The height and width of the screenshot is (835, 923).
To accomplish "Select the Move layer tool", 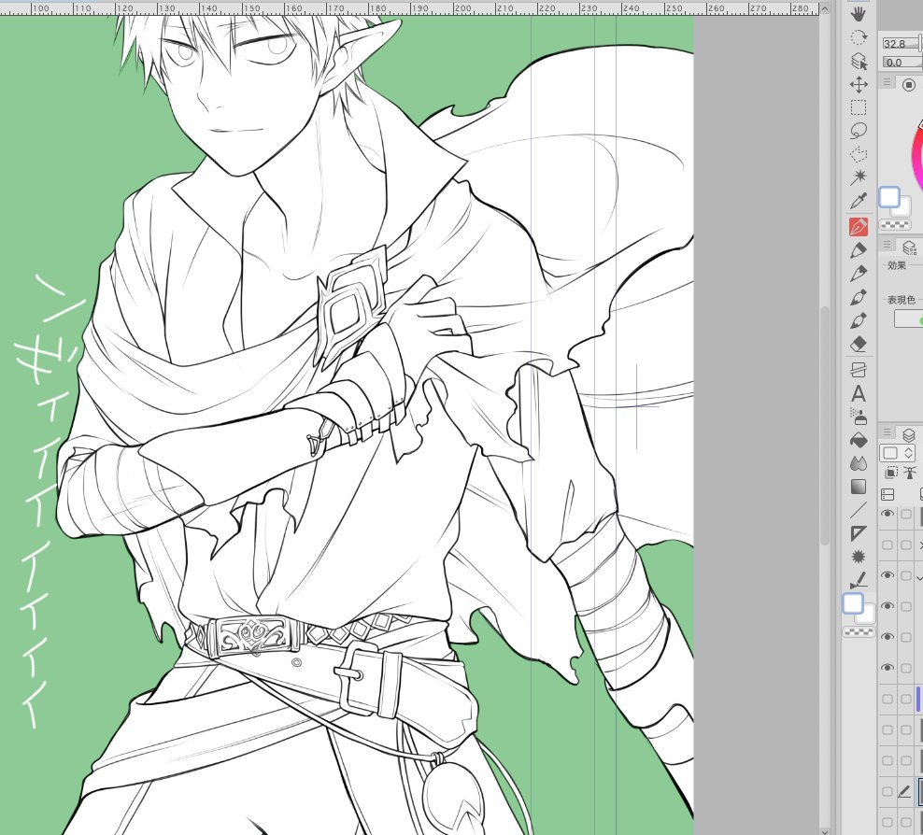I will 859,85.
